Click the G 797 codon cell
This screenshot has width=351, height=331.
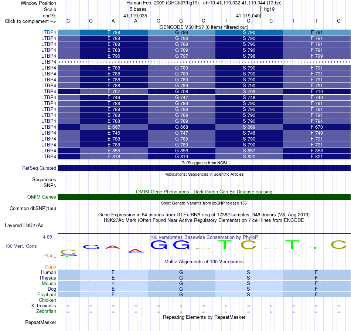point(181,56)
